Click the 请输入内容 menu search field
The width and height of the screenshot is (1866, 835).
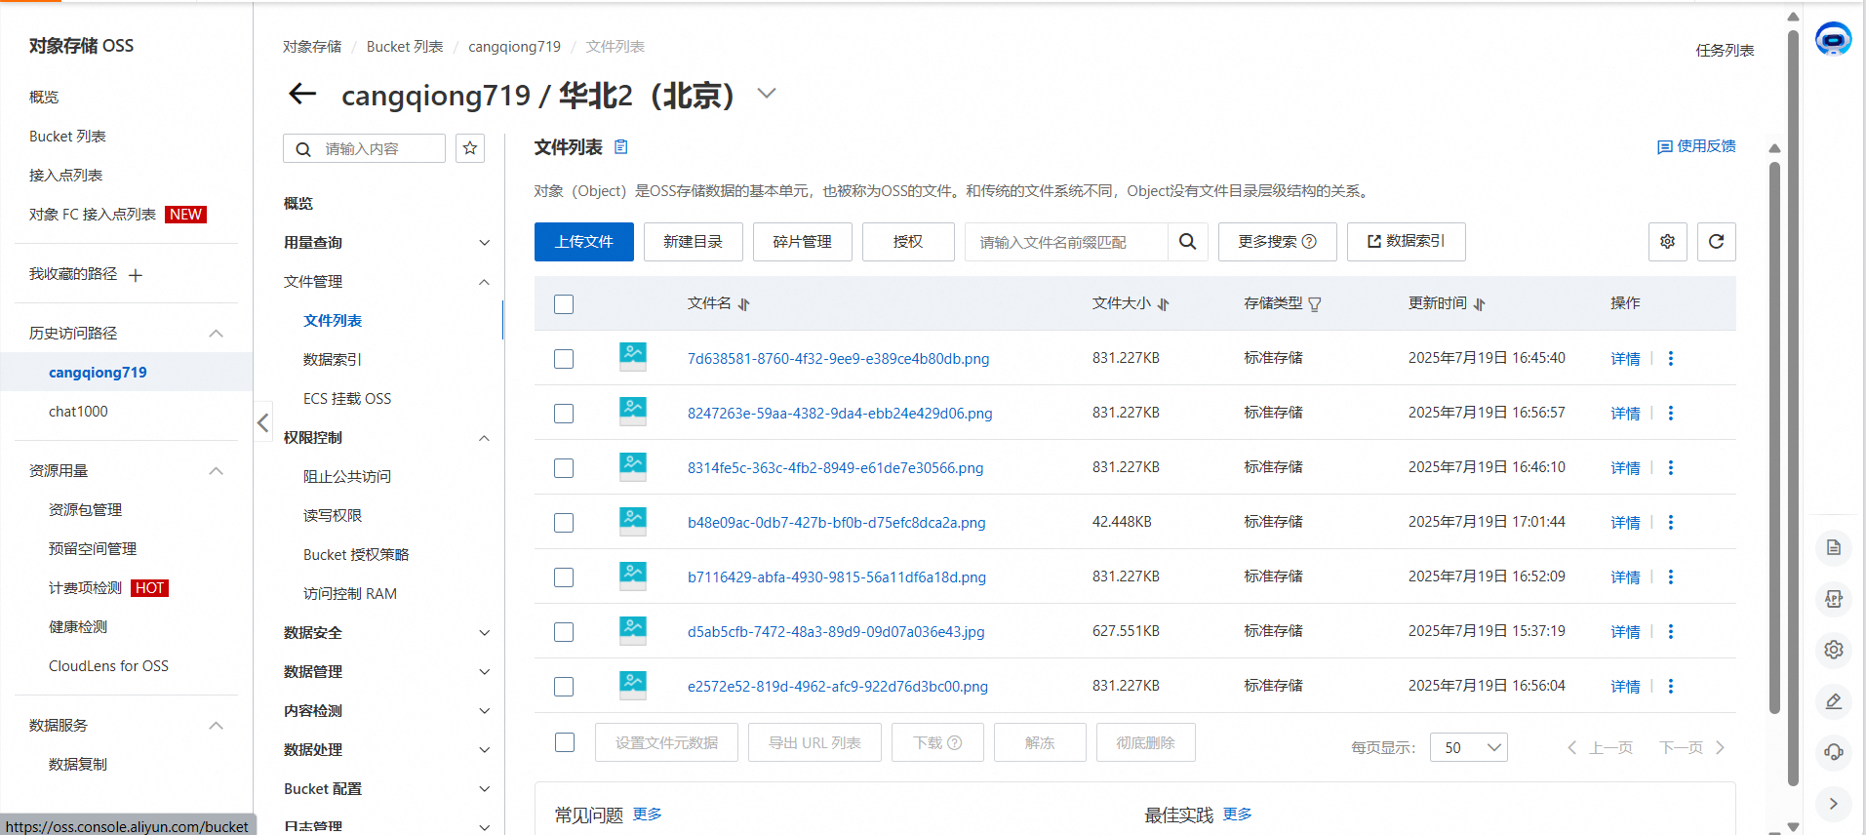[x=365, y=148]
